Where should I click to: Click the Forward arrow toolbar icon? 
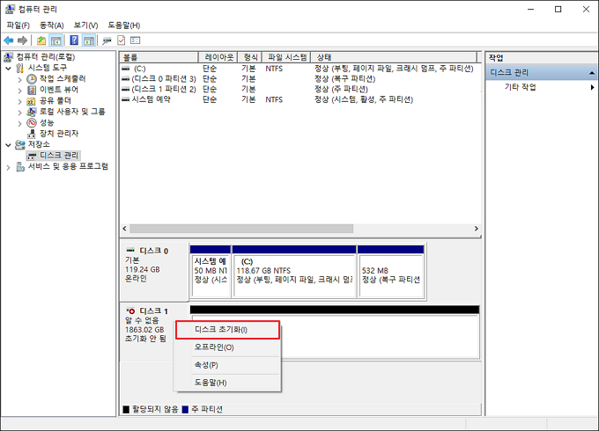point(23,40)
